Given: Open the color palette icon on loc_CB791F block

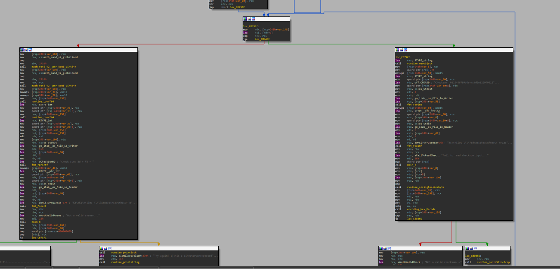Looking at the screenshot, I should (245, 19).
